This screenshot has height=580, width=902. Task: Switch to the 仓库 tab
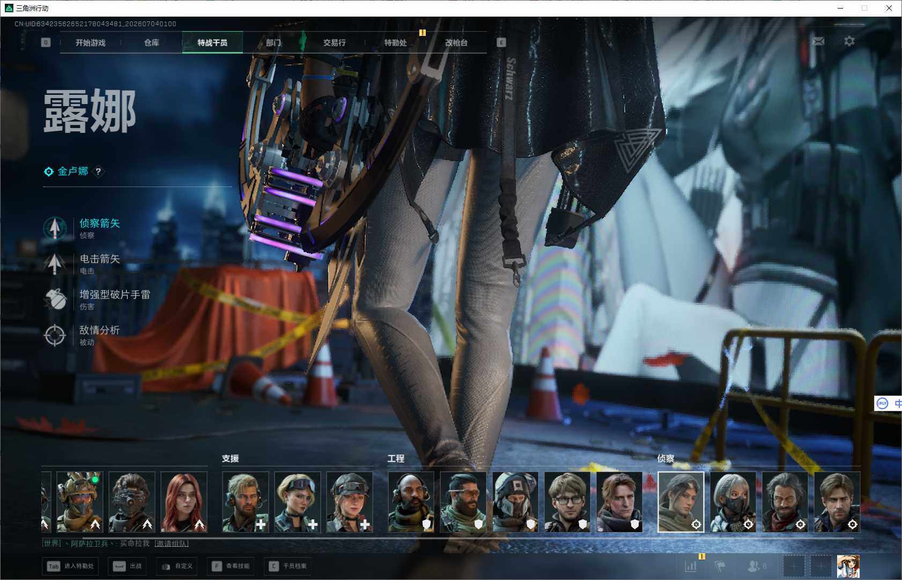point(152,42)
